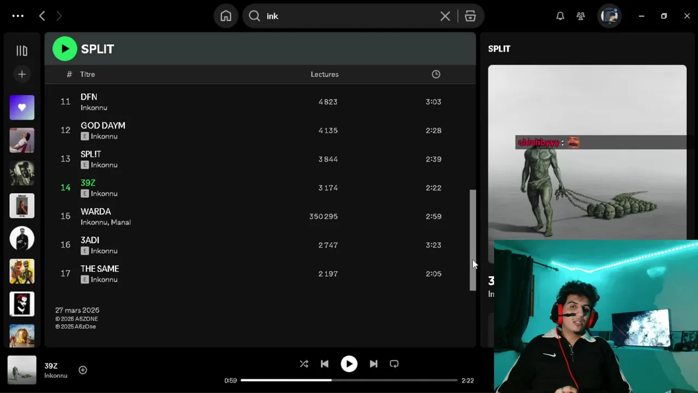This screenshot has width=698, height=393.
Task: Select track 13 SPLIT in the list
Action: [x=260, y=159]
